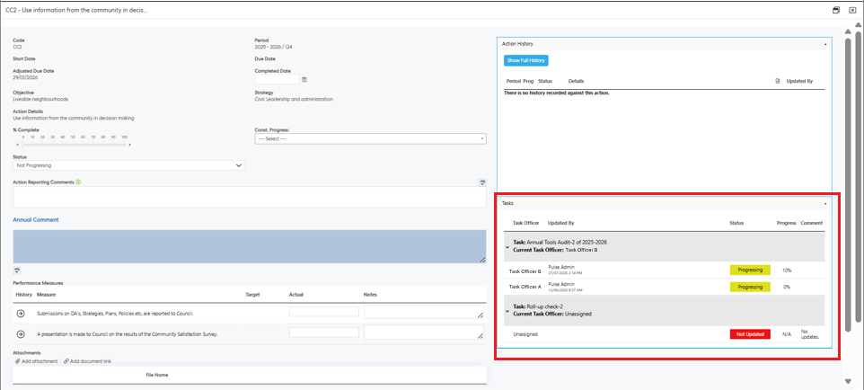
Task: Click the % Complete slider track
Action: tap(74, 145)
